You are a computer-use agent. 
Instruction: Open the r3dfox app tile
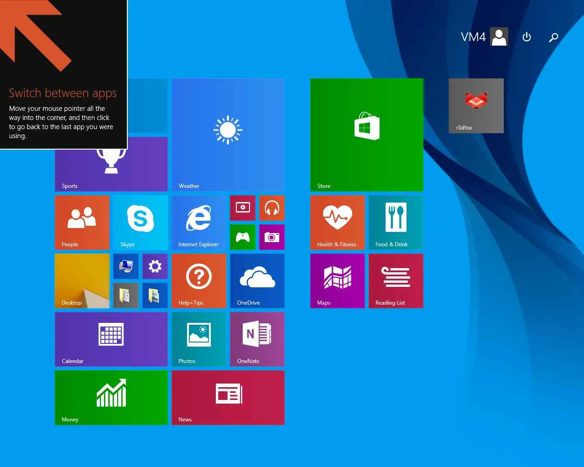pos(476,106)
